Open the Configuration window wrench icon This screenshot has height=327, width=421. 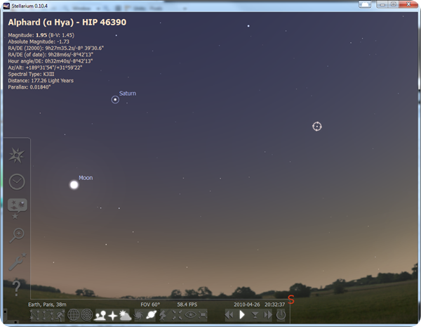click(x=17, y=262)
